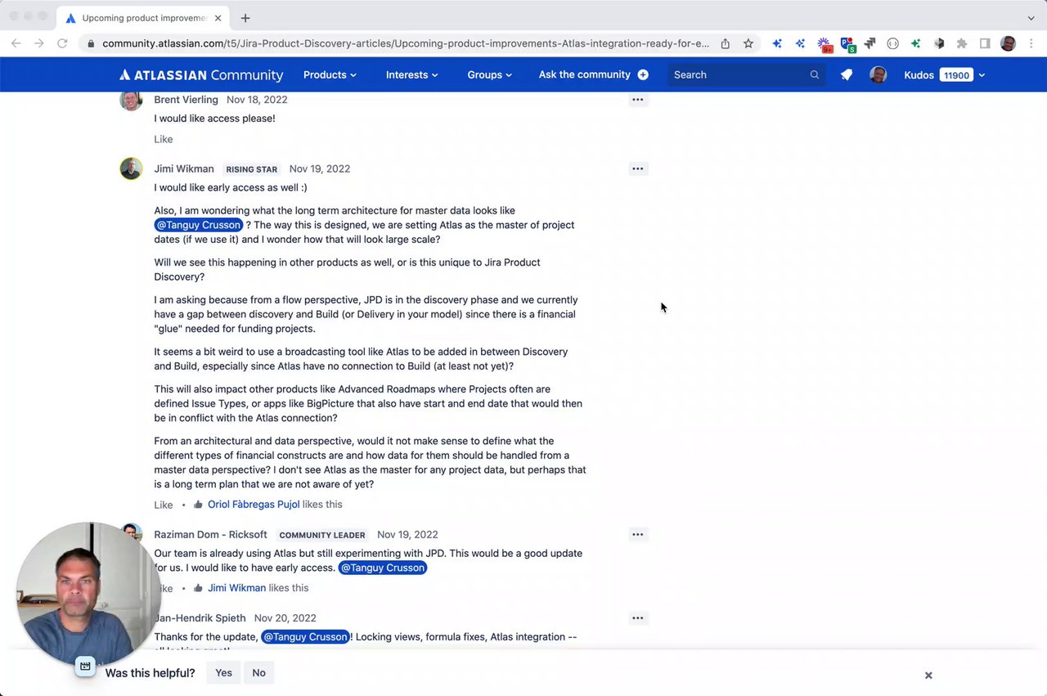Expand the Products dropdown menu
The image size is (1047, 696).
point(330,74)
